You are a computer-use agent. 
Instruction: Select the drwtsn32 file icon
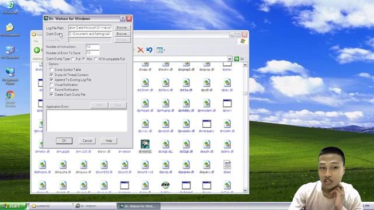(x=145, y=144)
